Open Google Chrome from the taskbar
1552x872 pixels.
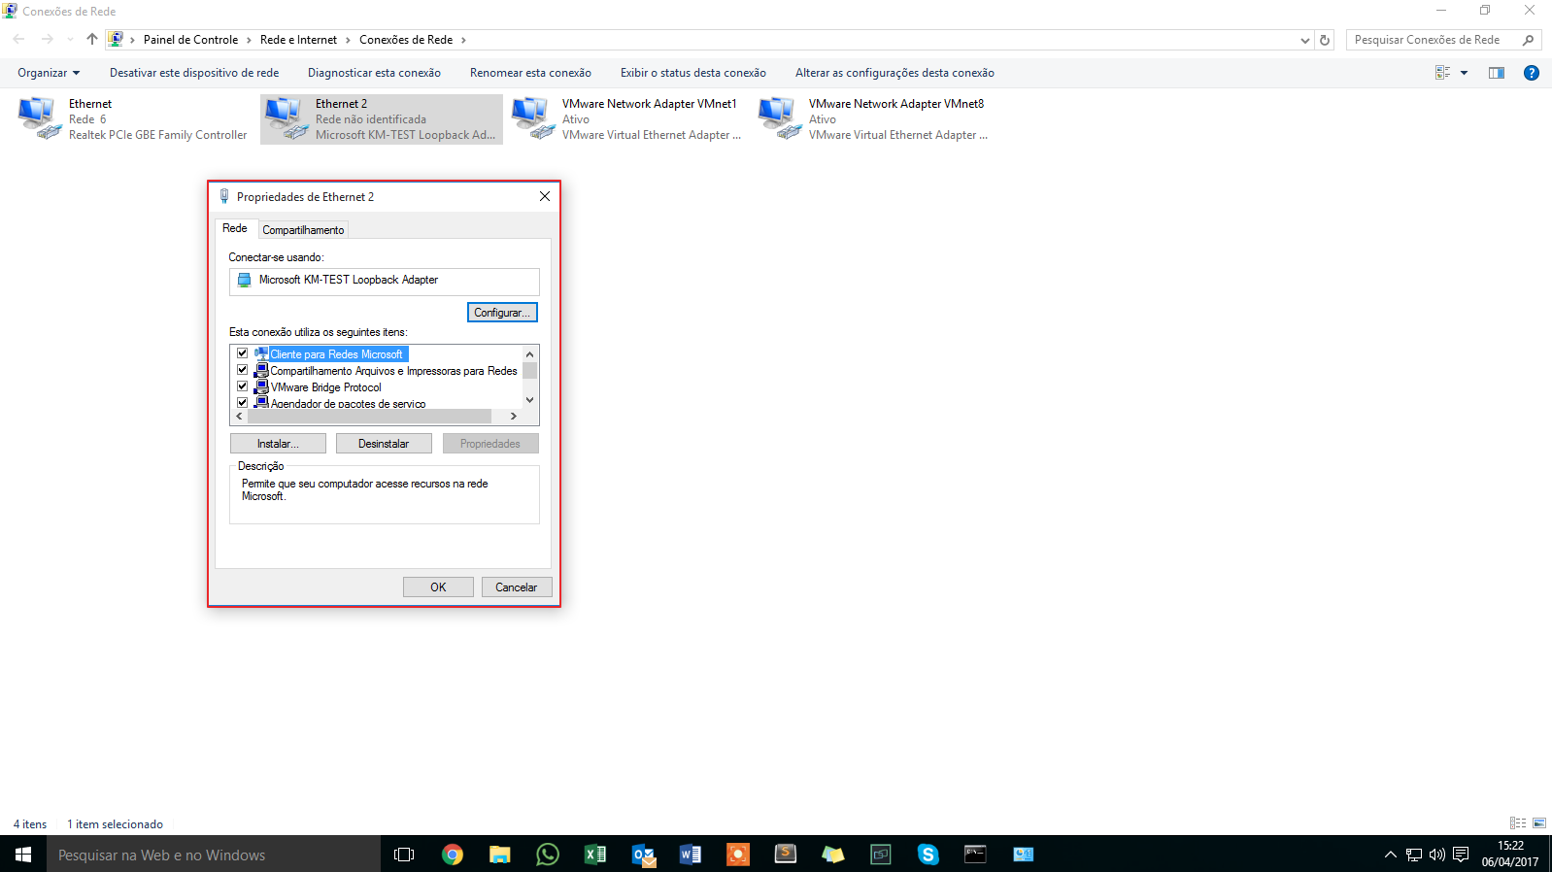452,855
